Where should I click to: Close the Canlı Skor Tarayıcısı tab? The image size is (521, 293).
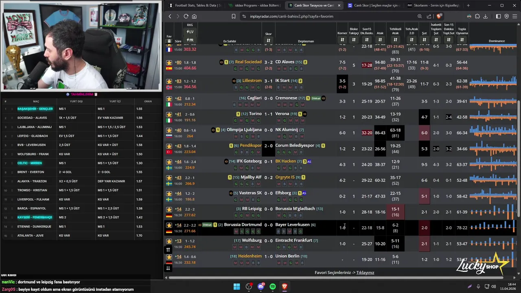click(339, 5)
